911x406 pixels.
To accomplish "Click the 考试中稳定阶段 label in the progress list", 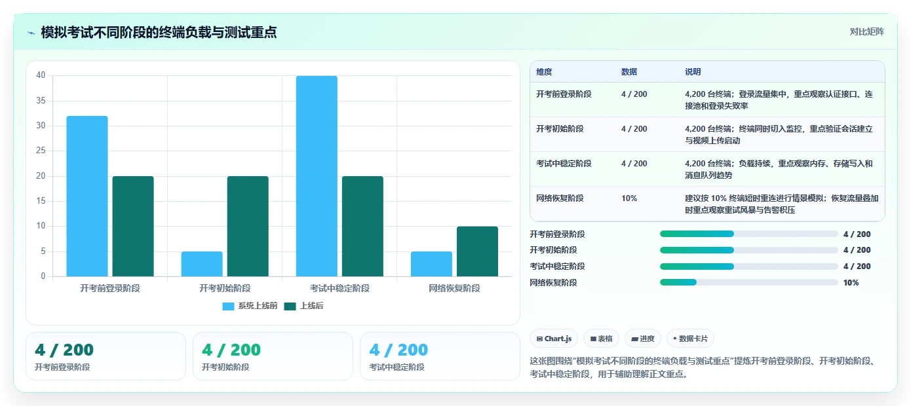I will tap(557, 267).
